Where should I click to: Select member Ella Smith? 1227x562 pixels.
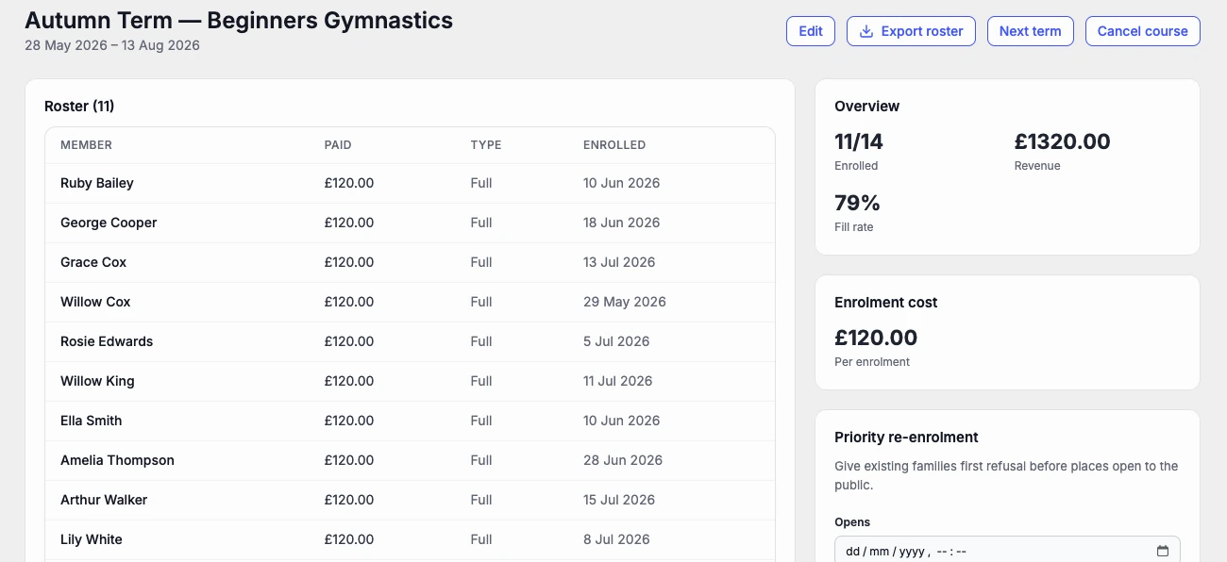[x=92, y=421]
